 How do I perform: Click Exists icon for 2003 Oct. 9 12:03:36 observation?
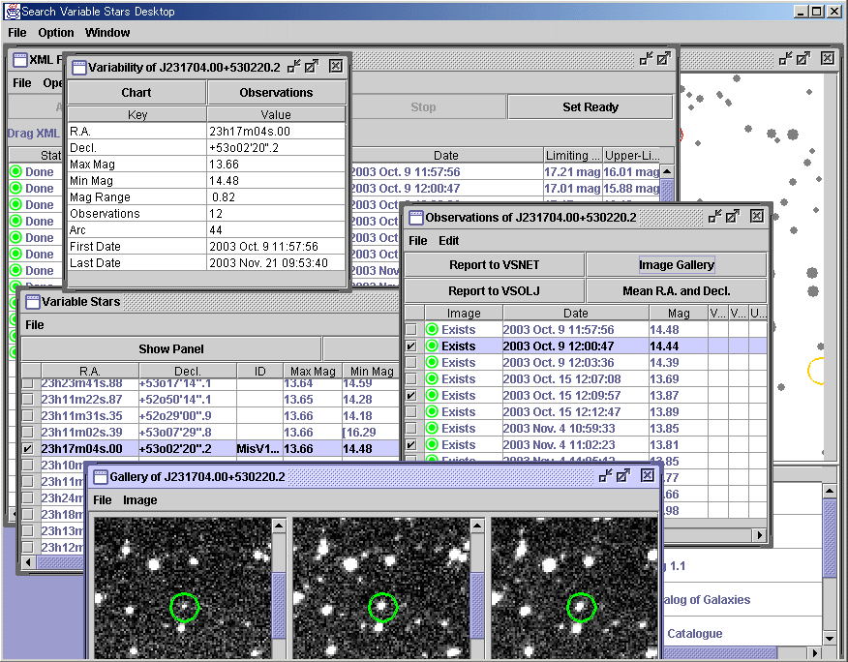tap(432, 362)
